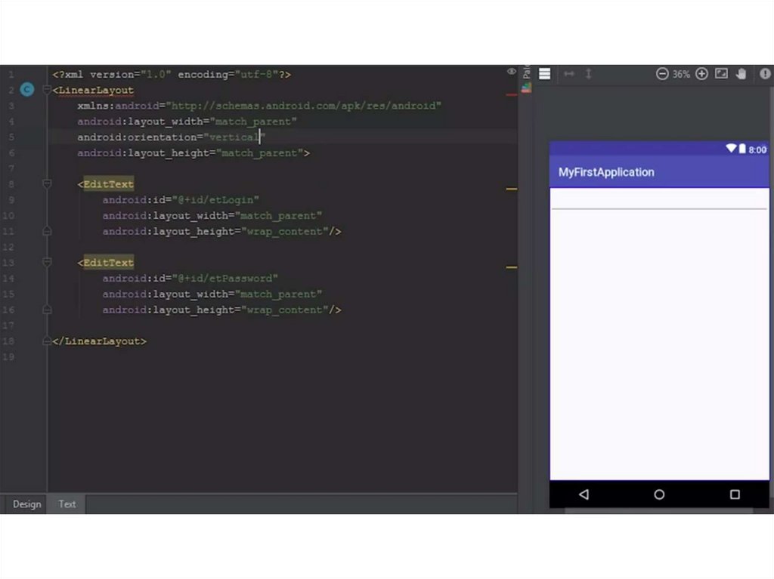This screenshot has width=774, height=579.
Task: Click the related class gutter icon
Action: [27, 90]
